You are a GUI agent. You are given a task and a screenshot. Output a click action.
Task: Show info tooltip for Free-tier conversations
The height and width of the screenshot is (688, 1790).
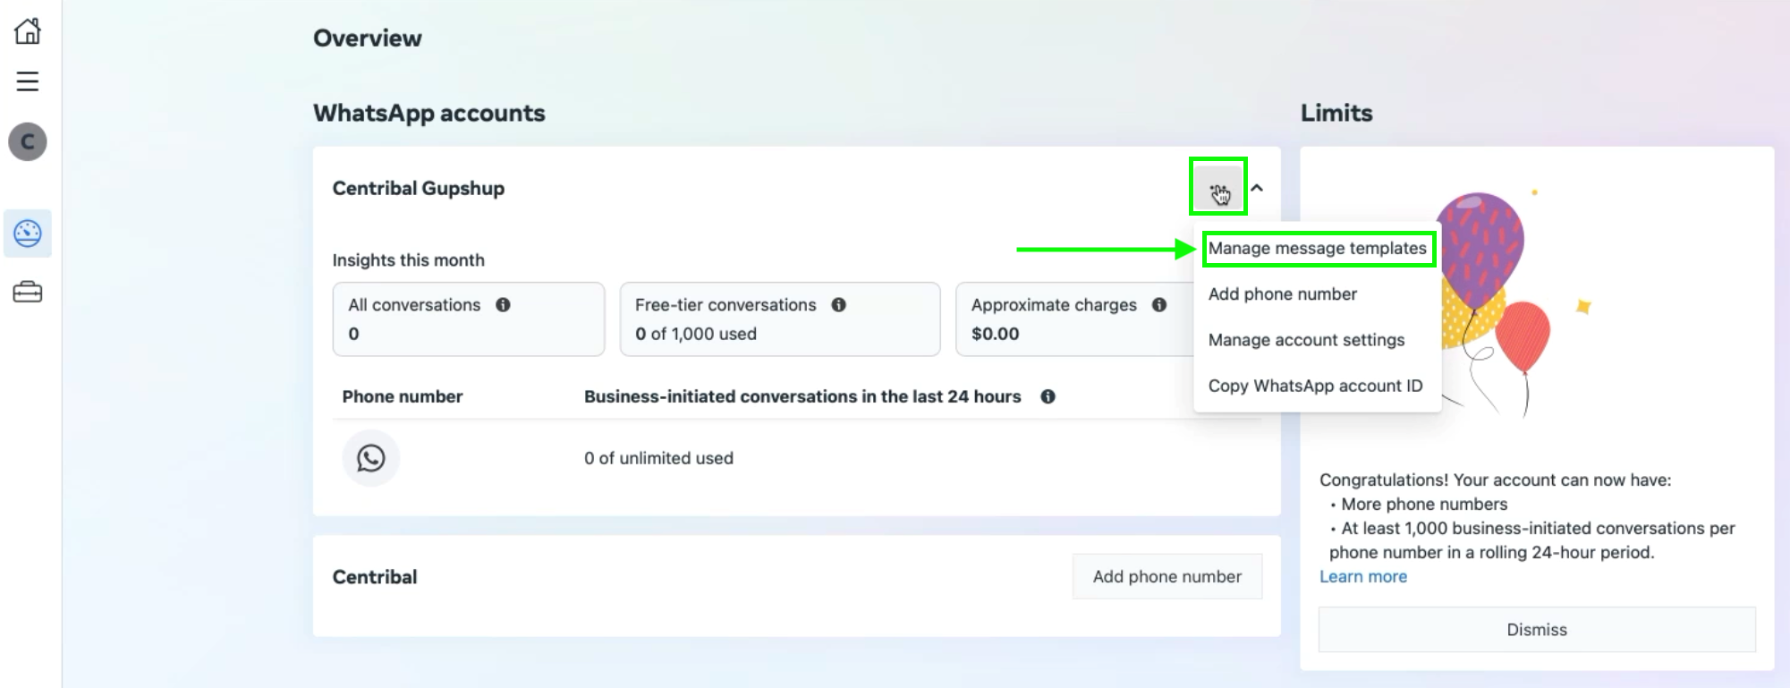[839, 305]
